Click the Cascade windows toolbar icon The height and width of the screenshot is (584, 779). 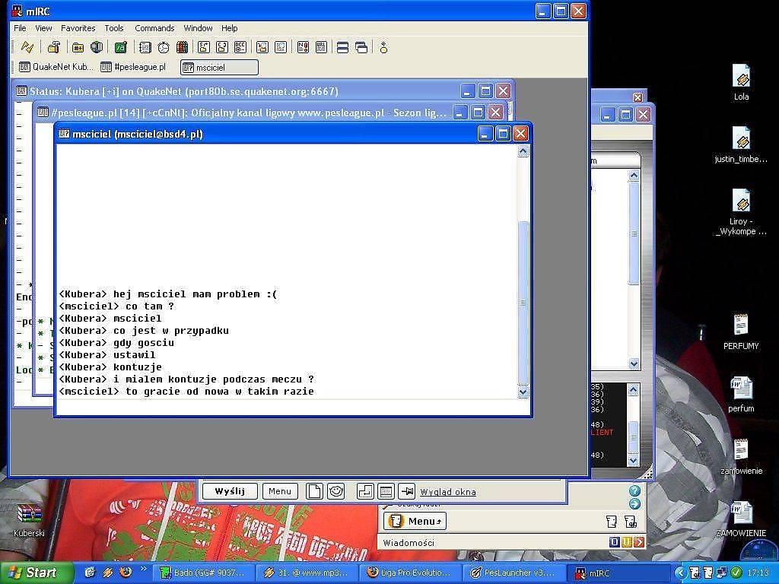point(361,47)
